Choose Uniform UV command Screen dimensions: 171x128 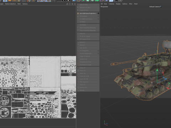pyautogui.click(x=88, y=59)
